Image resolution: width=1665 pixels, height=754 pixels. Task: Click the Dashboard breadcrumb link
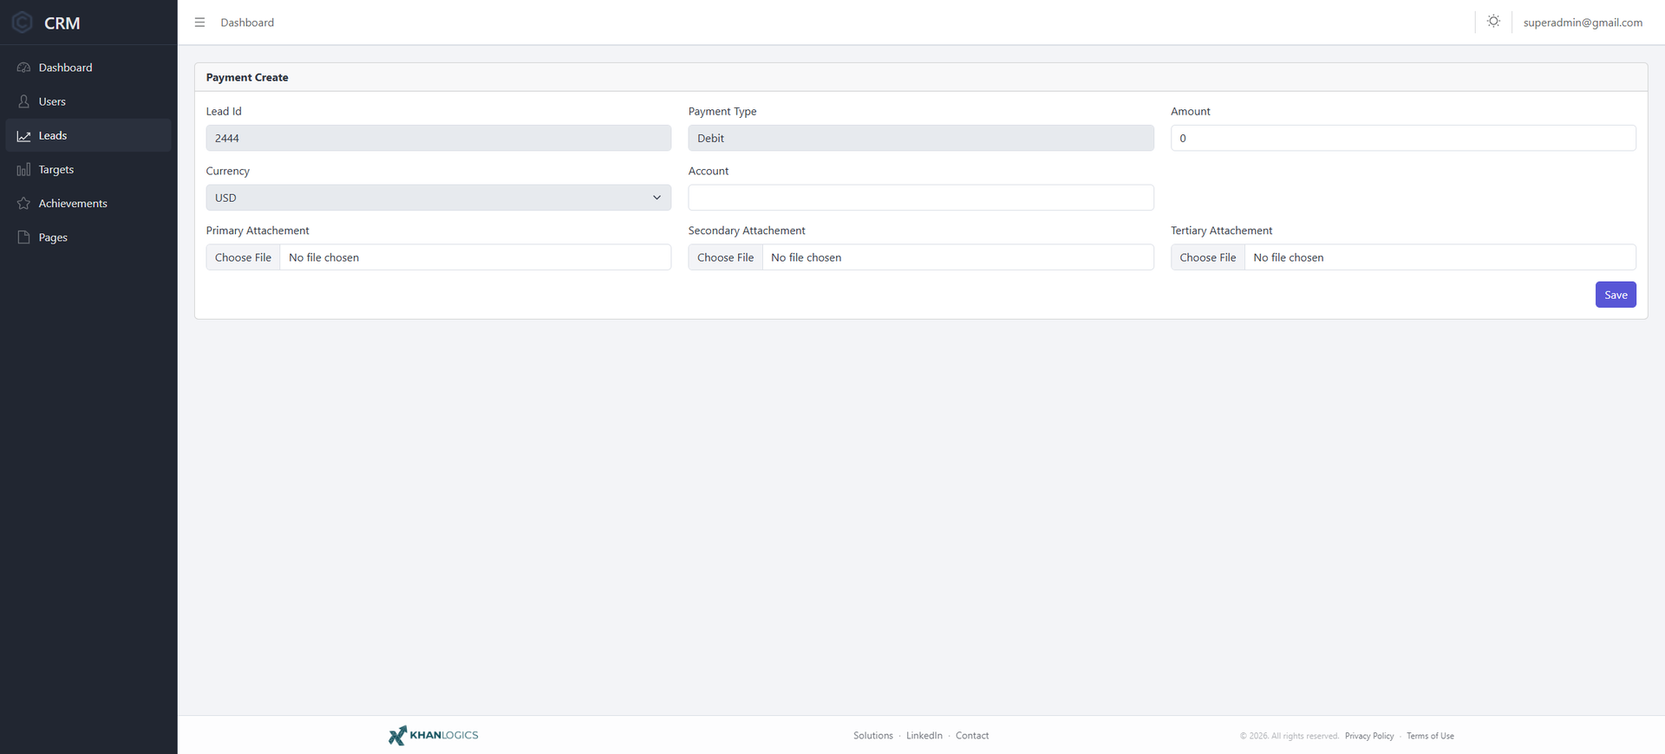point(247,23)
